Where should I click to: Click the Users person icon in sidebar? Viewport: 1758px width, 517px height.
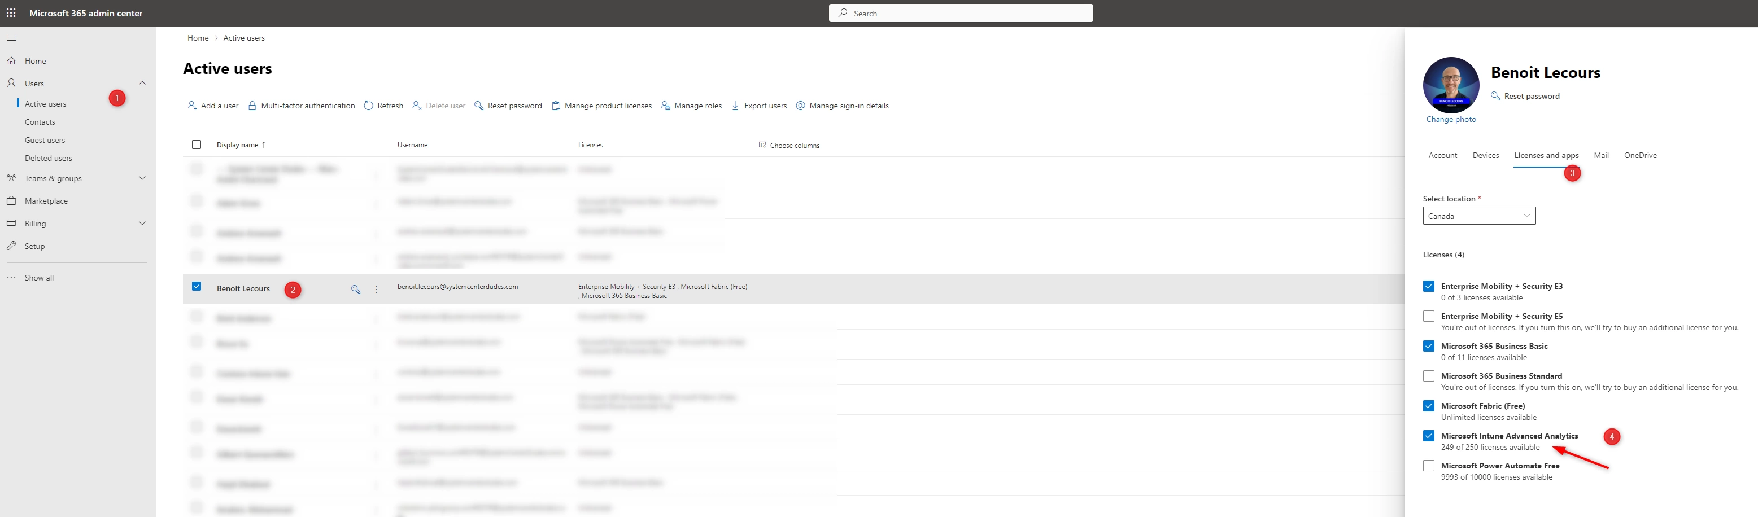coord(12,83)
